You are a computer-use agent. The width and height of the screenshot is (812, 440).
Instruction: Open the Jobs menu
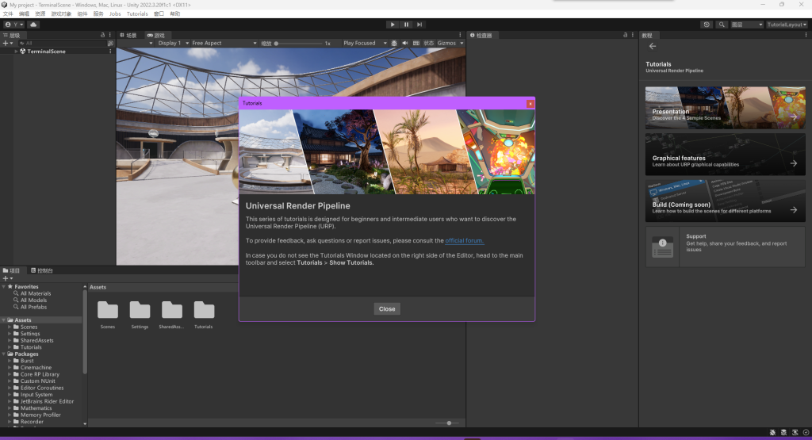point(115,13)
